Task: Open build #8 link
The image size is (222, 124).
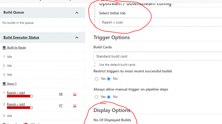Action: click(61, 94)
